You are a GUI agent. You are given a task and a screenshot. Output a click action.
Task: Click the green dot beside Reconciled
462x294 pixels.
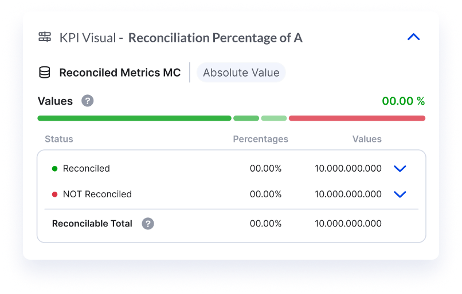(x=55, y=169)
